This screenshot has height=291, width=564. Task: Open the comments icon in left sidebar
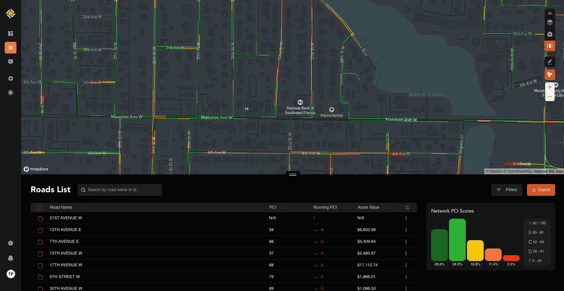11,62
